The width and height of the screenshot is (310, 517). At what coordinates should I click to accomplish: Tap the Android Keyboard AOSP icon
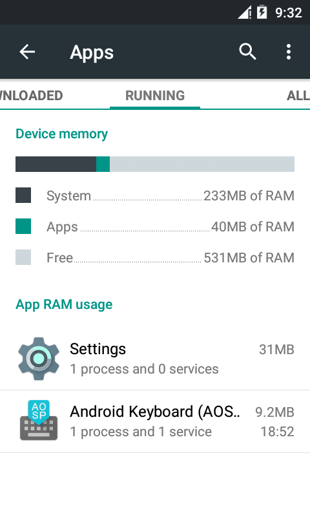[x=39, y=420]
